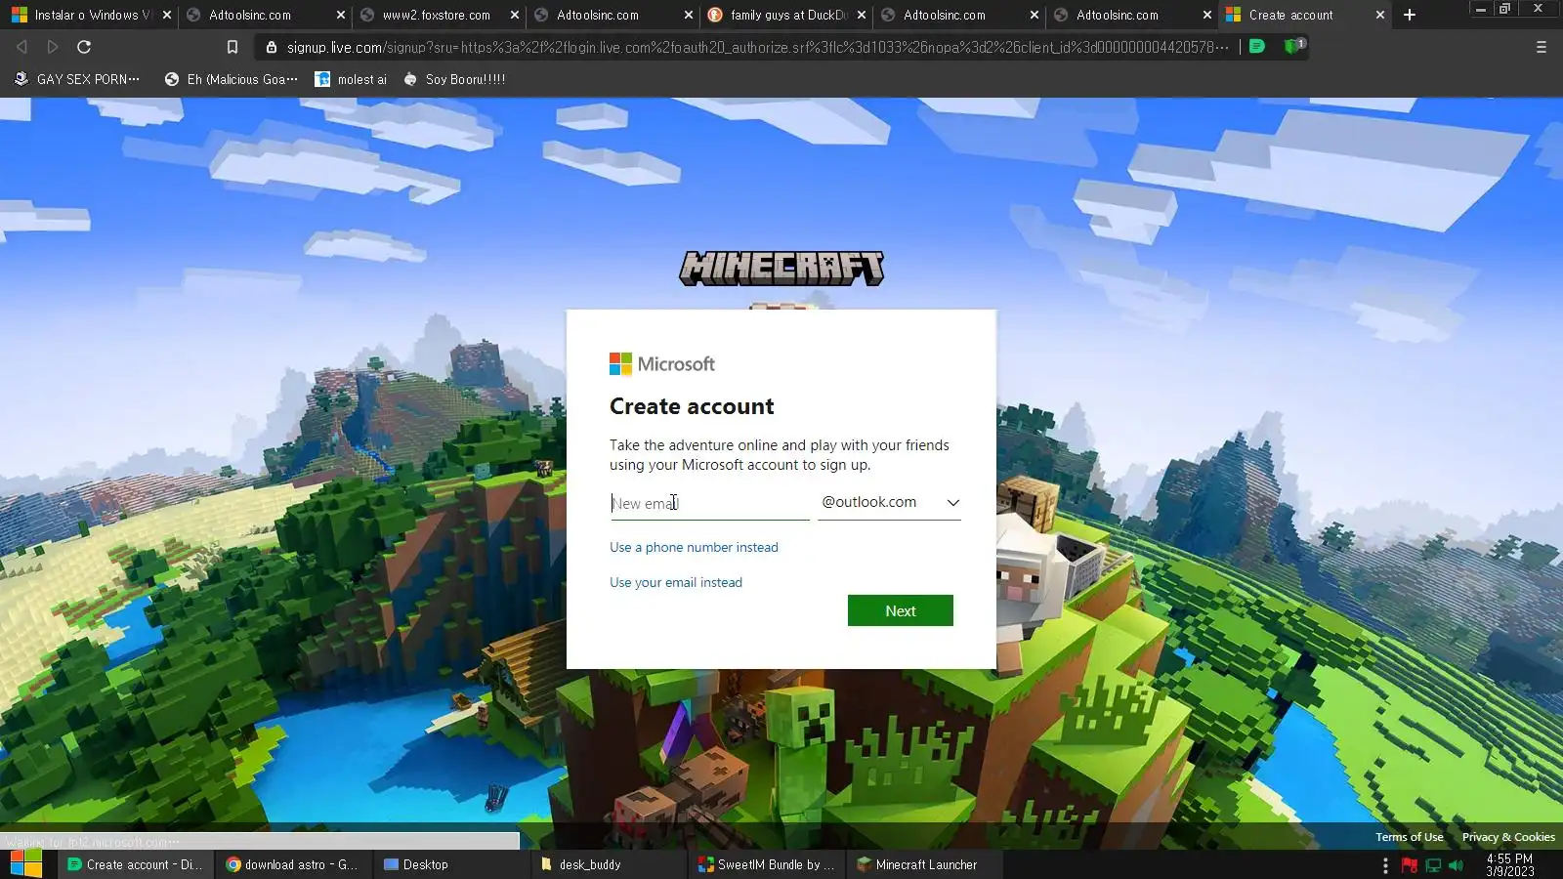Switch to the family guys at DuckDu tab
Image resolution: width=1563 pixels, height=879 pixels.
(787, 15)
